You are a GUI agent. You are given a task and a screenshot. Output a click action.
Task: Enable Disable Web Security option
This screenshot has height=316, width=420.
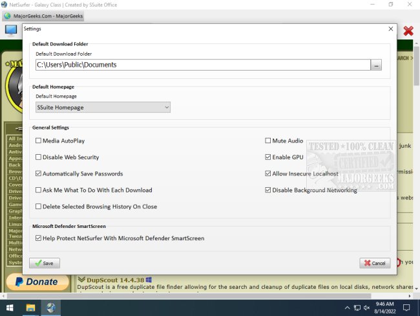[38, 157]
